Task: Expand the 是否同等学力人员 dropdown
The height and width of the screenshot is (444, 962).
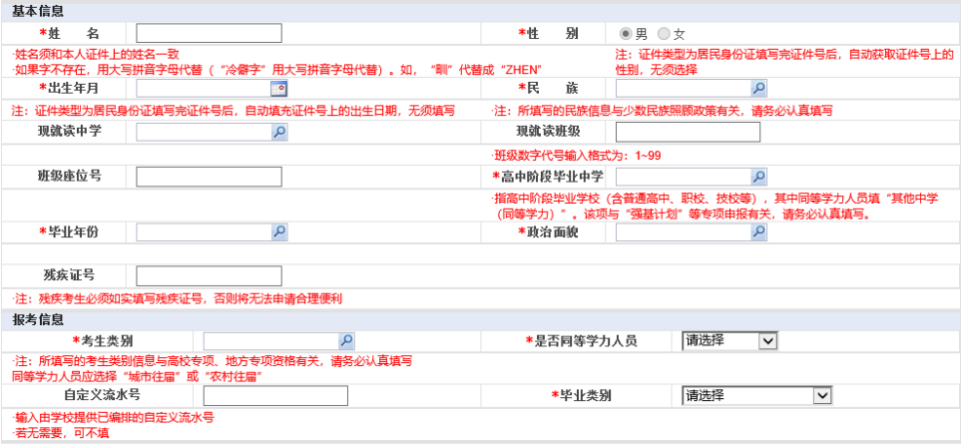Action: coord(728,340)
